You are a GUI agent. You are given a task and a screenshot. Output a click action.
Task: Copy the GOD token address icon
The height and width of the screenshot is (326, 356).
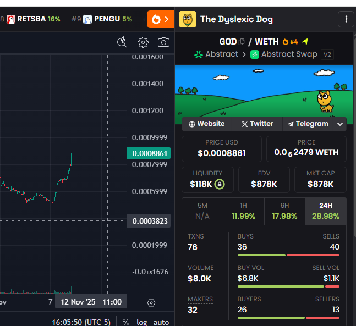coord(242,42)
